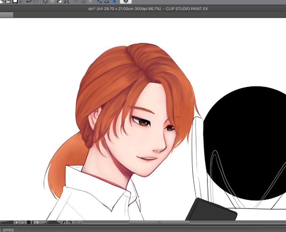The height and width of the screenshot is (232, 286).
Task: Click the Save icon in the command bar
Action: click(x=15, y=1)
